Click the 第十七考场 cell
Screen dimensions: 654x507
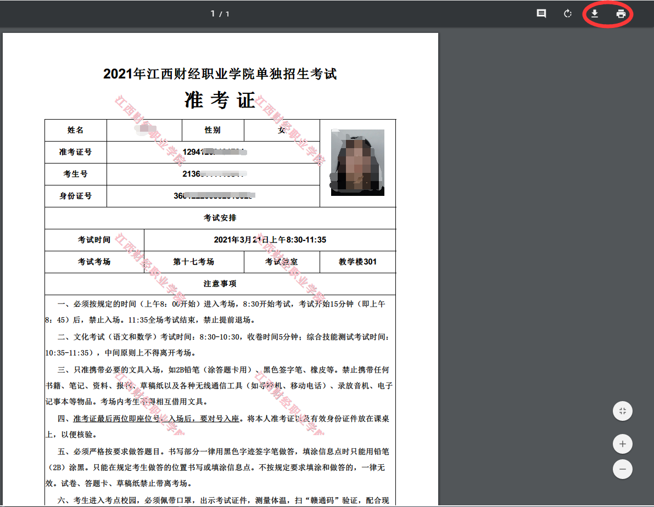(193, 262)
